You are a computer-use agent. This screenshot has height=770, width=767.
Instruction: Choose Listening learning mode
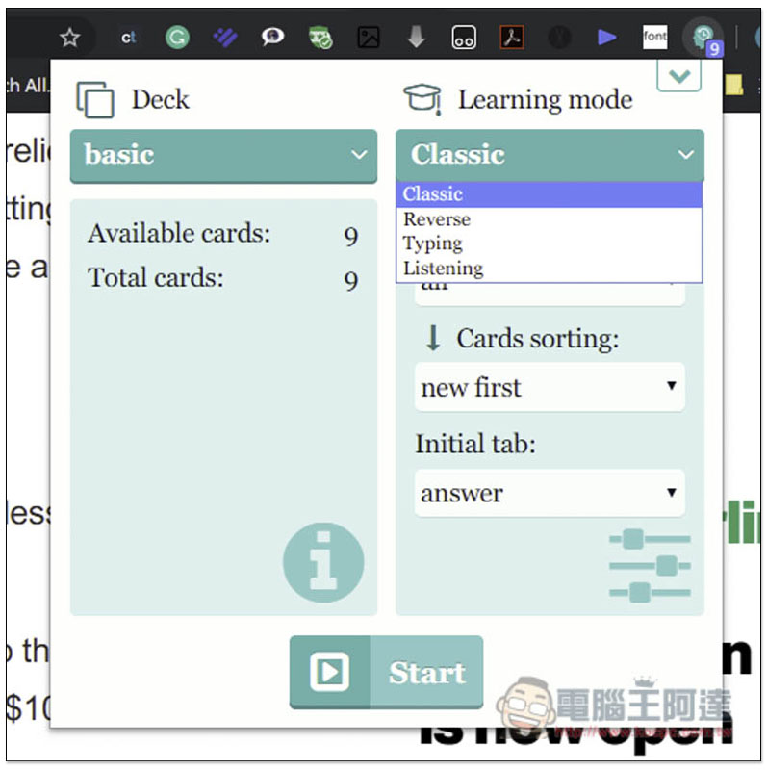click(x=550, y=269)
